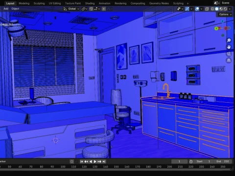Toggle auto keying record button
Screen dimensions: 235x176
click(71, 161)
